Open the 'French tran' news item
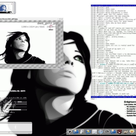This screenshot has width=136, height=136. click(x=131, y=113)
